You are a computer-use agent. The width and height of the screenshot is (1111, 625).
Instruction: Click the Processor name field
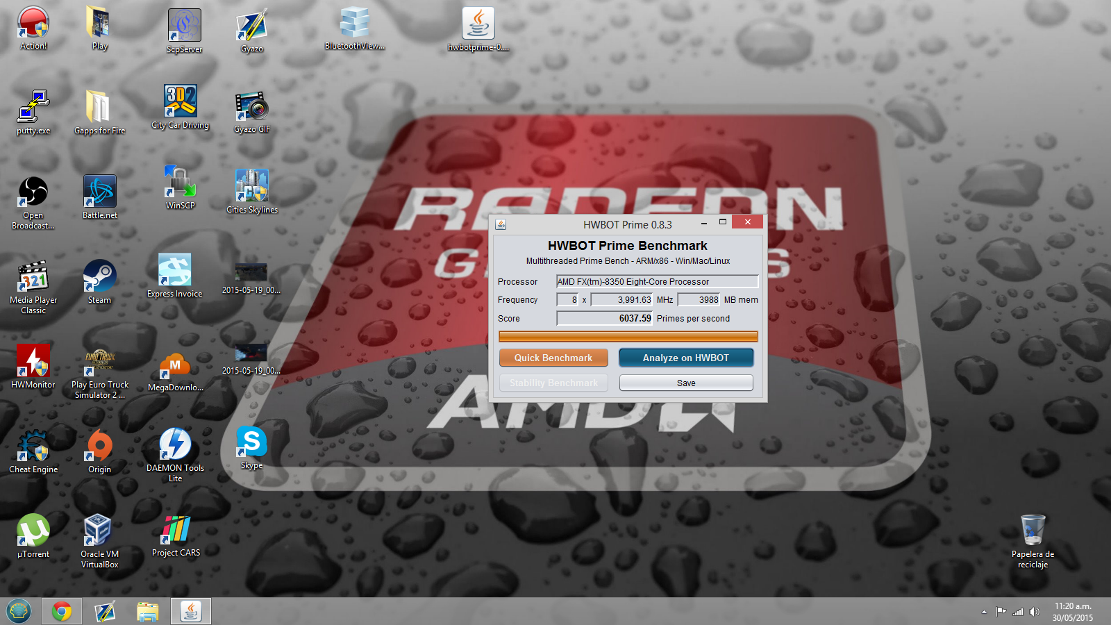(x=657, y=281)
